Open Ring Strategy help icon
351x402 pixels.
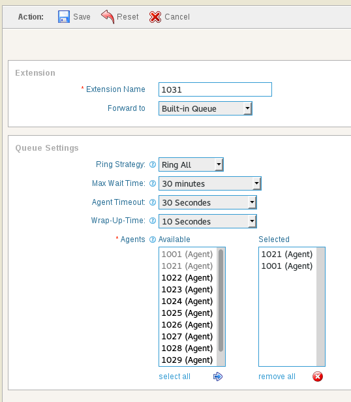click(x=153, y=164)
